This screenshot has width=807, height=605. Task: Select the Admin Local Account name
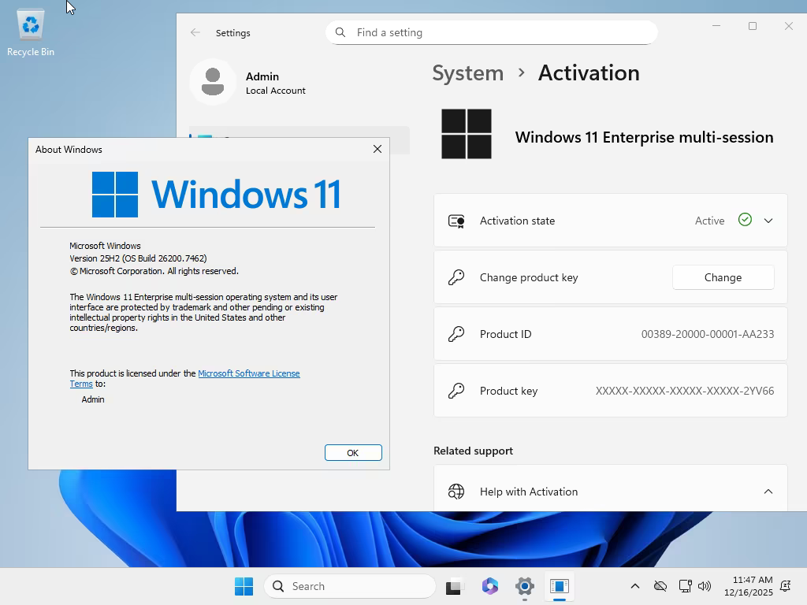(275, 83)
